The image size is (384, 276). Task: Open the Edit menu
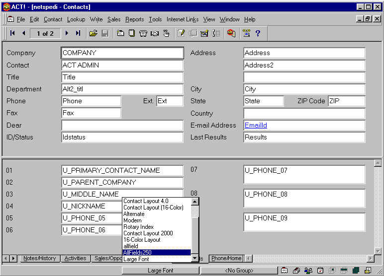pyautogui.click(x=34, y=19)
